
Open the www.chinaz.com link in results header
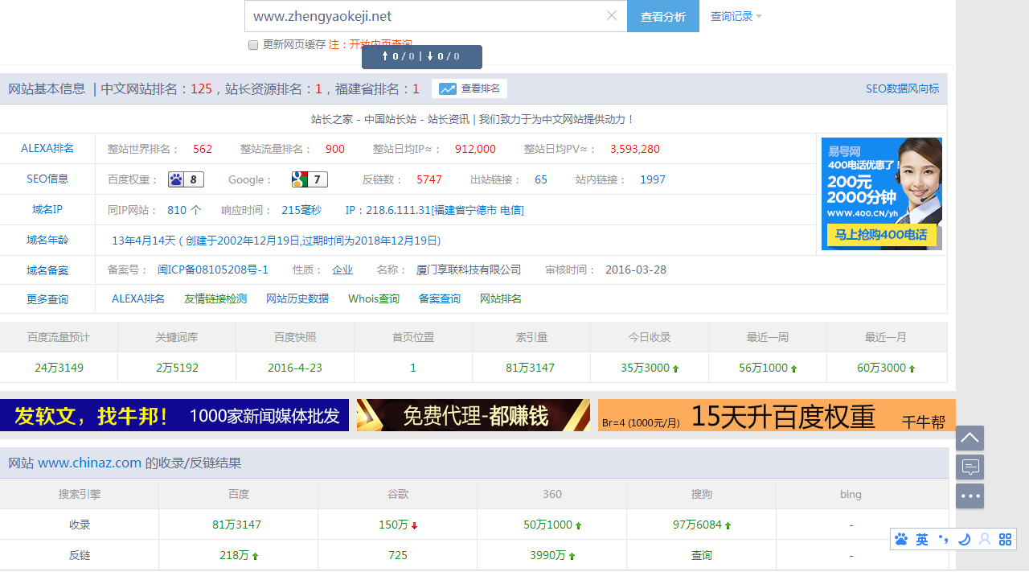[90, 463]
